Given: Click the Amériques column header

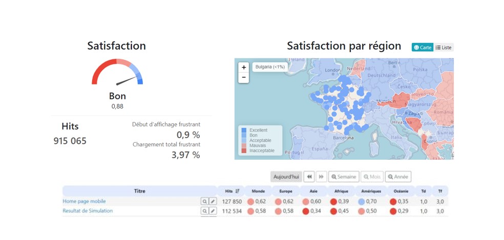Looking at the screenshot, I should [x=371, y=191].
